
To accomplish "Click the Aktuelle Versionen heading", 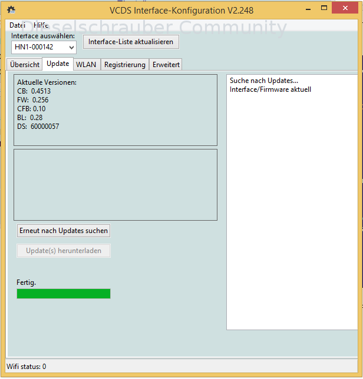I will tap(47, 82).
